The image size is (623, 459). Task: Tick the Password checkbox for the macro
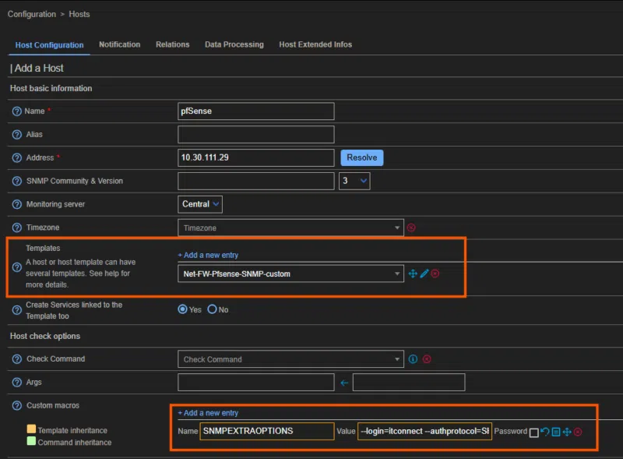[533, 433]
